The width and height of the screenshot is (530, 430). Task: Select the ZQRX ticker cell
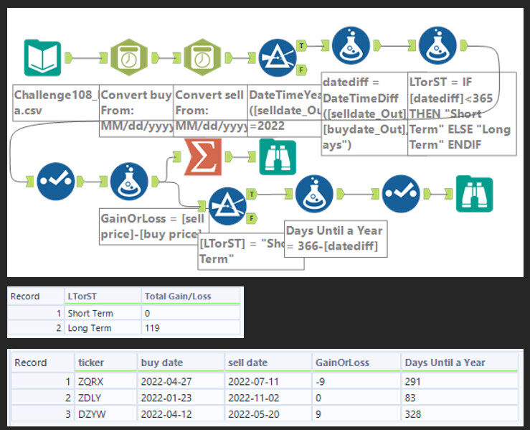click(106, 381)
